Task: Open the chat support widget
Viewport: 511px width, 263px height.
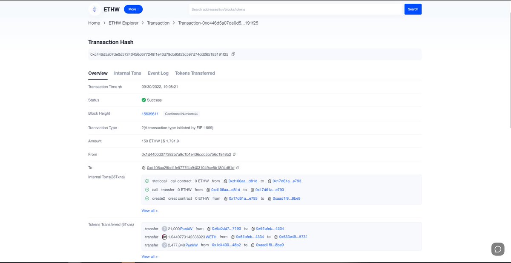Action: tap(498, 249)
